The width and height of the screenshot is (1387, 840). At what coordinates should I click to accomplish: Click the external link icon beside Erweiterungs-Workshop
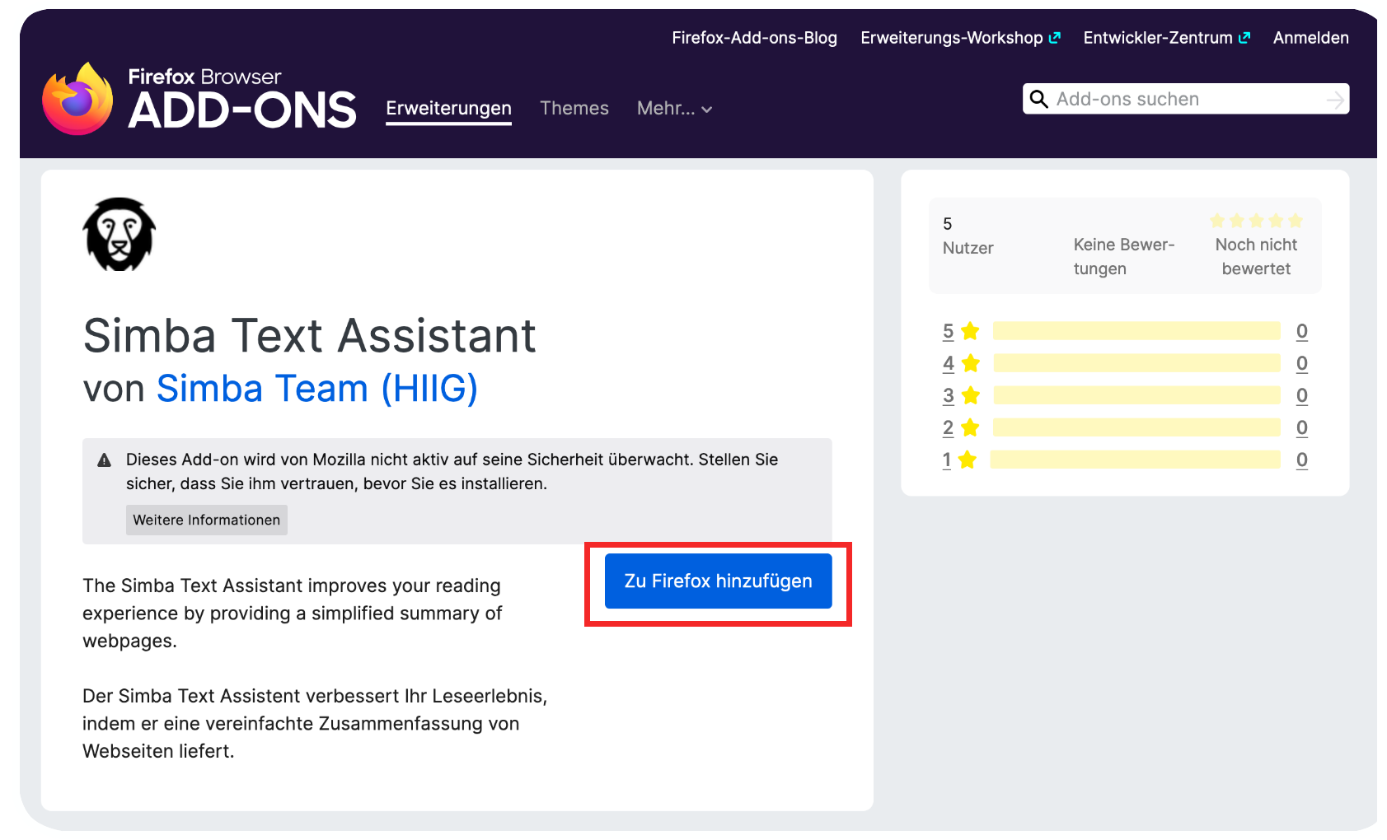coord(1054,38)
